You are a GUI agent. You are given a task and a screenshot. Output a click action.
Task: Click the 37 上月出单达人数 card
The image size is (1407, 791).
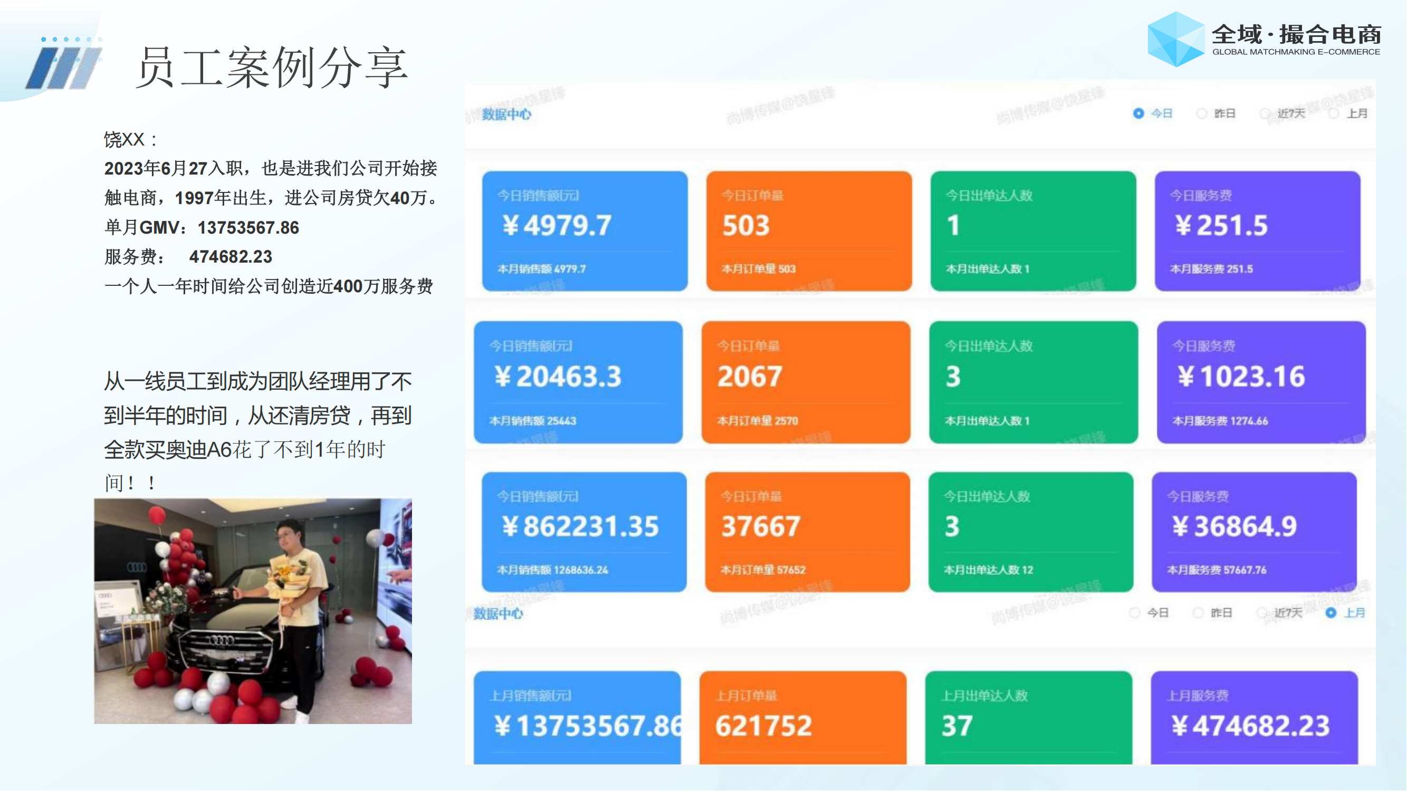coord(1029,718)
